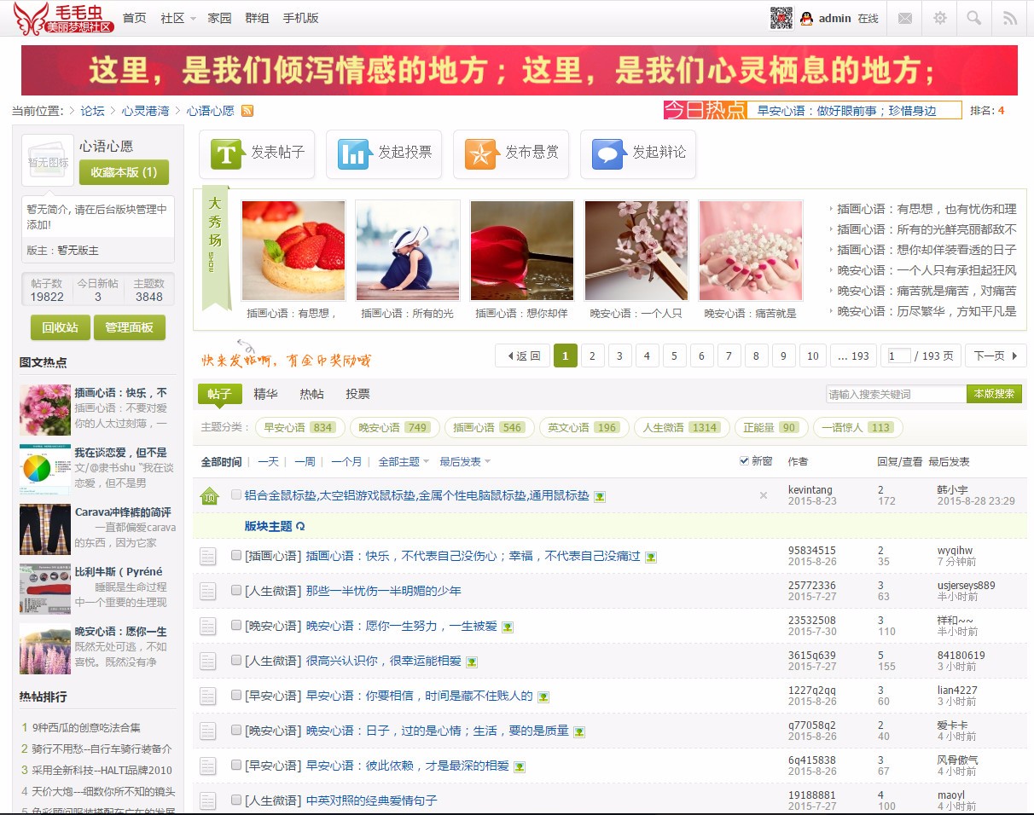Click the QR code icon near admin
This screenshot has width=1034, height=815.
pos(782,18)
